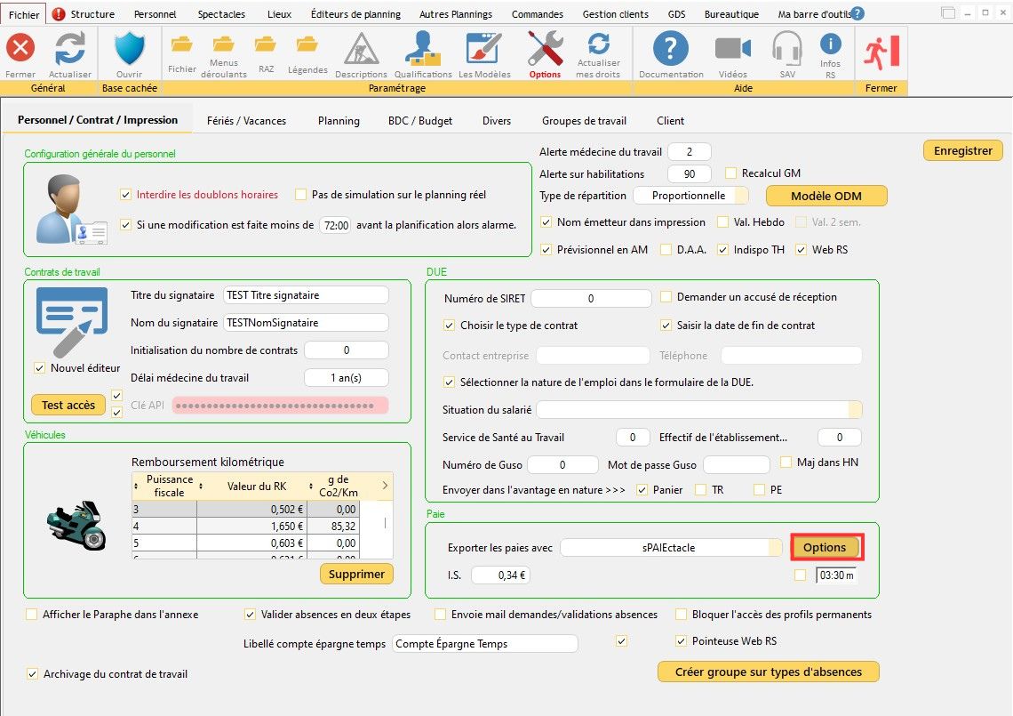Screen dimensions: 1013x716
Task: Click the SAV headset icon
Action: click(x=787, y=50)
